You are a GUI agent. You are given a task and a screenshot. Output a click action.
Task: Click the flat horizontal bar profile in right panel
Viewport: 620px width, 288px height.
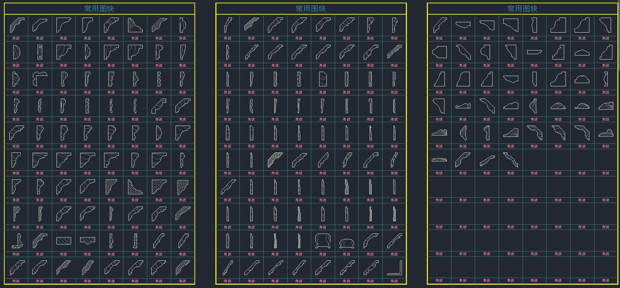click(x=534, y=52)
